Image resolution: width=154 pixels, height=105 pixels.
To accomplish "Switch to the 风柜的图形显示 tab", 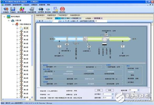I will click(75, 15).
